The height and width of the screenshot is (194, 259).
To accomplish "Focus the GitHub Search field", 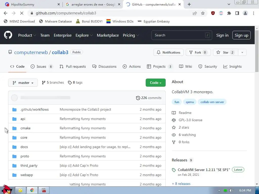I will pos(182,35).
